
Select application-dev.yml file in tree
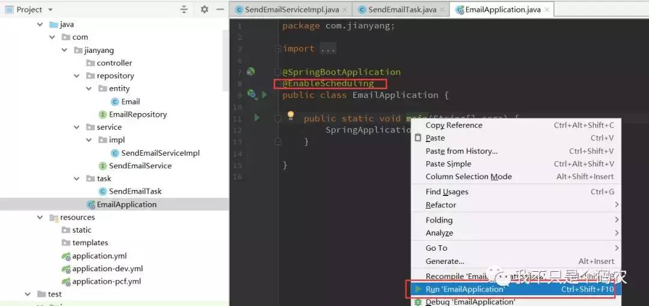click(x=108, y=269)
